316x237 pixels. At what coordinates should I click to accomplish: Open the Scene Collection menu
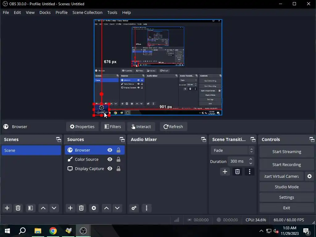[87, 12]
